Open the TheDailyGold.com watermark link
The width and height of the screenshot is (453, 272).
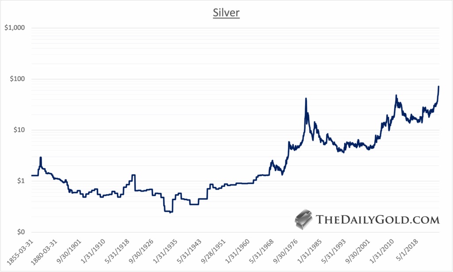378,220
